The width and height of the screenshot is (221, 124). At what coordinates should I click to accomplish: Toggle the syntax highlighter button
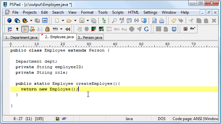point(25,29)
